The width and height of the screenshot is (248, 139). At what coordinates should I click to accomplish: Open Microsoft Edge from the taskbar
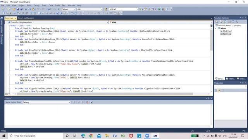click(x=83, y=136)
